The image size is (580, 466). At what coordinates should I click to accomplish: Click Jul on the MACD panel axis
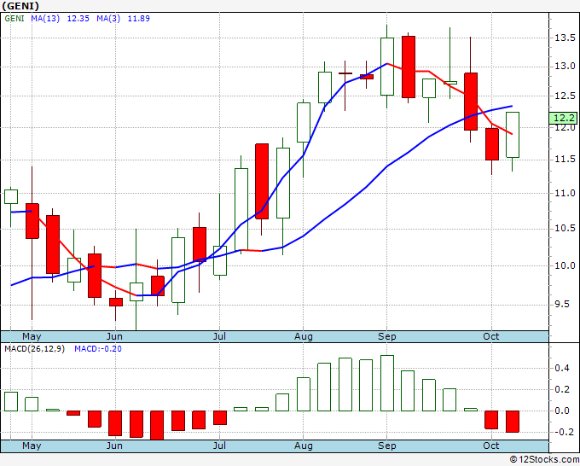[219, 446]
